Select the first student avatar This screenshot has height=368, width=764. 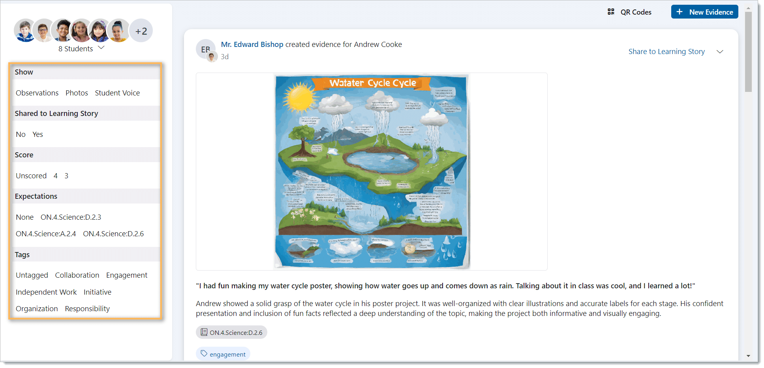24,31
